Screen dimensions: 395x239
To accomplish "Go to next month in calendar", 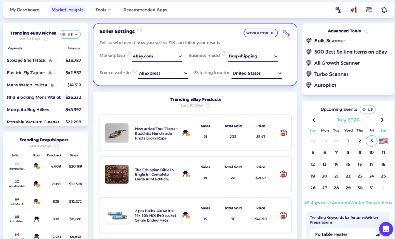I will 382,120.
